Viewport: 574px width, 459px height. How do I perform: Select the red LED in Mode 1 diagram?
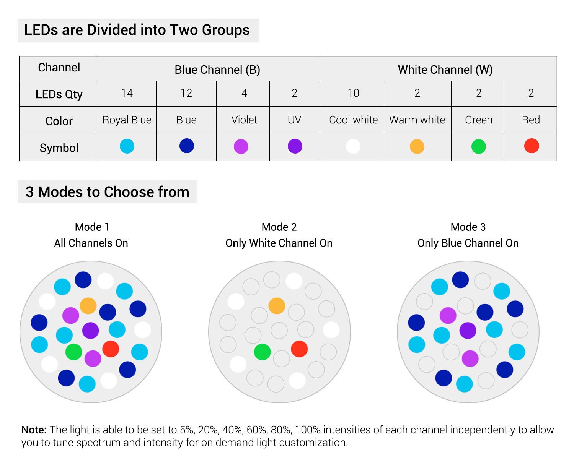111,349
